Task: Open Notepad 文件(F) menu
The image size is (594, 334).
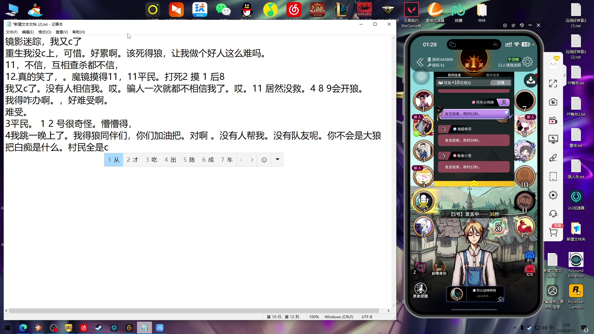Action: 11,32
